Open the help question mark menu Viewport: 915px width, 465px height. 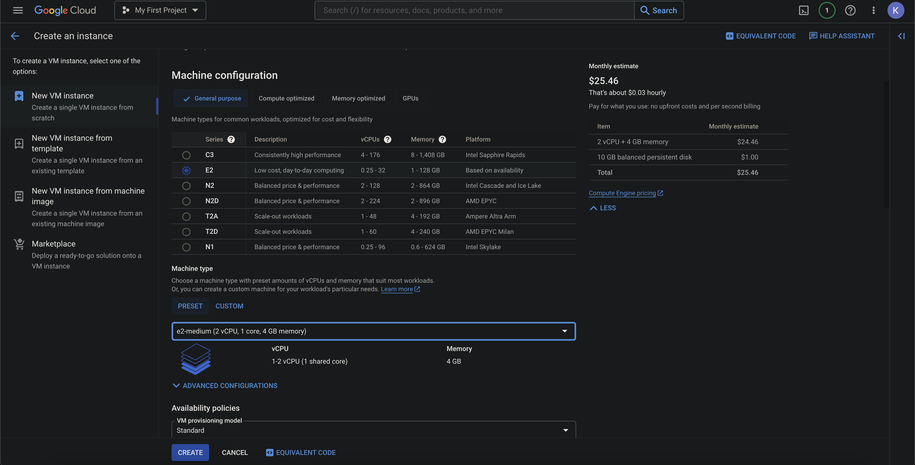[850, 10]
